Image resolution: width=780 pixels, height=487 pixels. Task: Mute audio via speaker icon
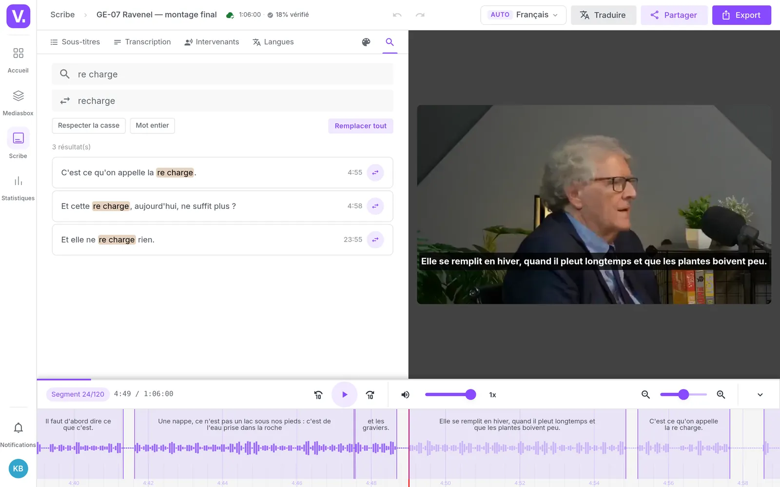pyautogui.click(x=405, y=395)
